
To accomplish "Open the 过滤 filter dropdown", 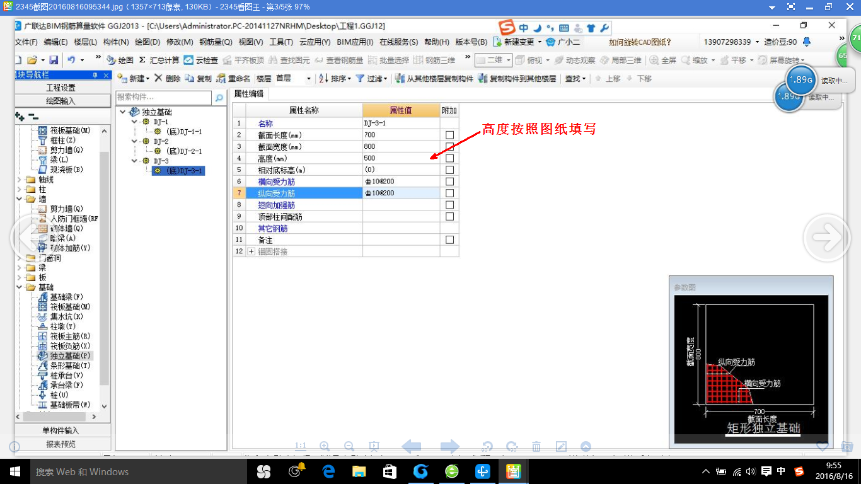I will click(x=387, y=79).
